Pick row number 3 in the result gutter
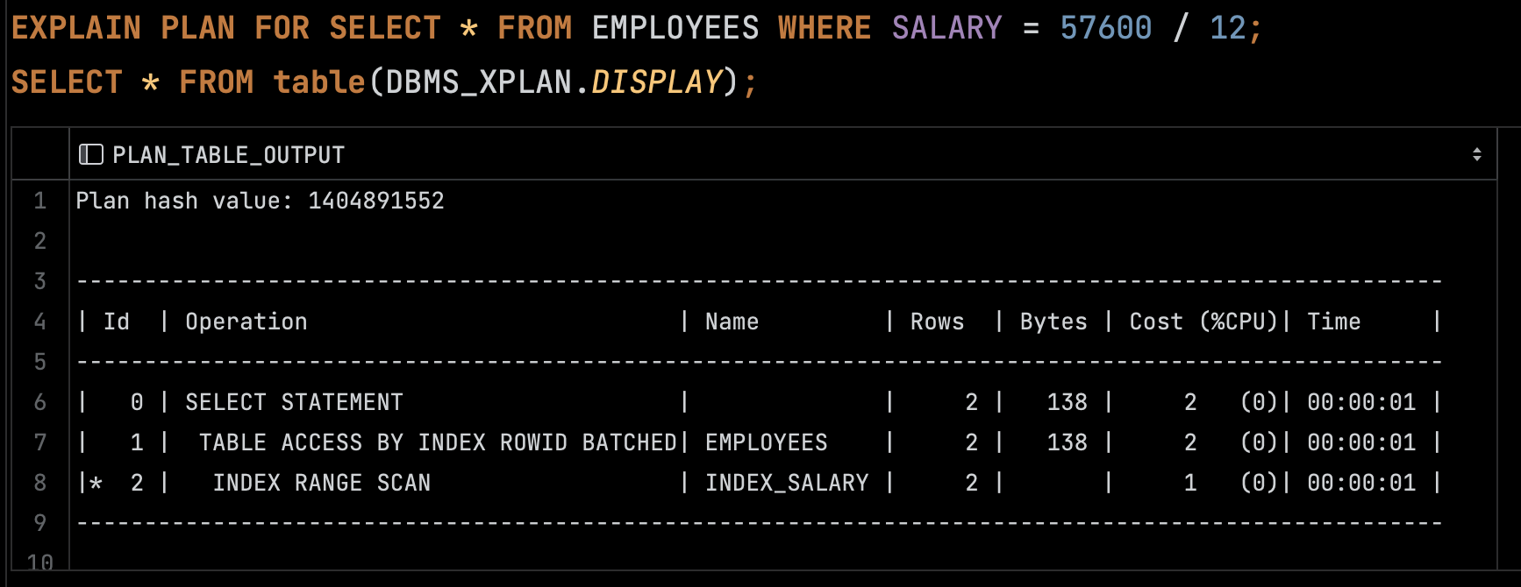Image resolution: width=1521 pixels, height=587 pixels. tap(40, 281)
